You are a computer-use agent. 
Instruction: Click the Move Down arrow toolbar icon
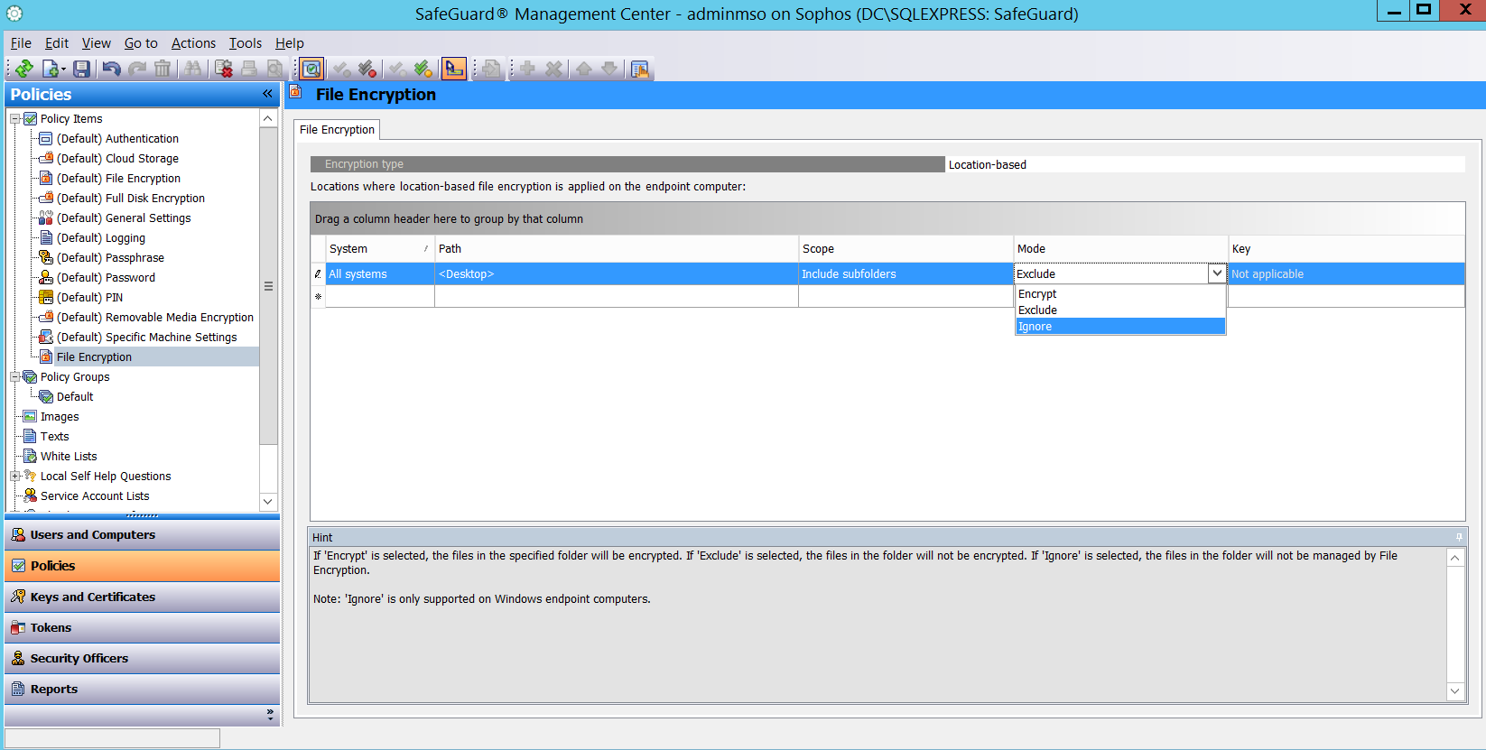click(x=609, y=69)
